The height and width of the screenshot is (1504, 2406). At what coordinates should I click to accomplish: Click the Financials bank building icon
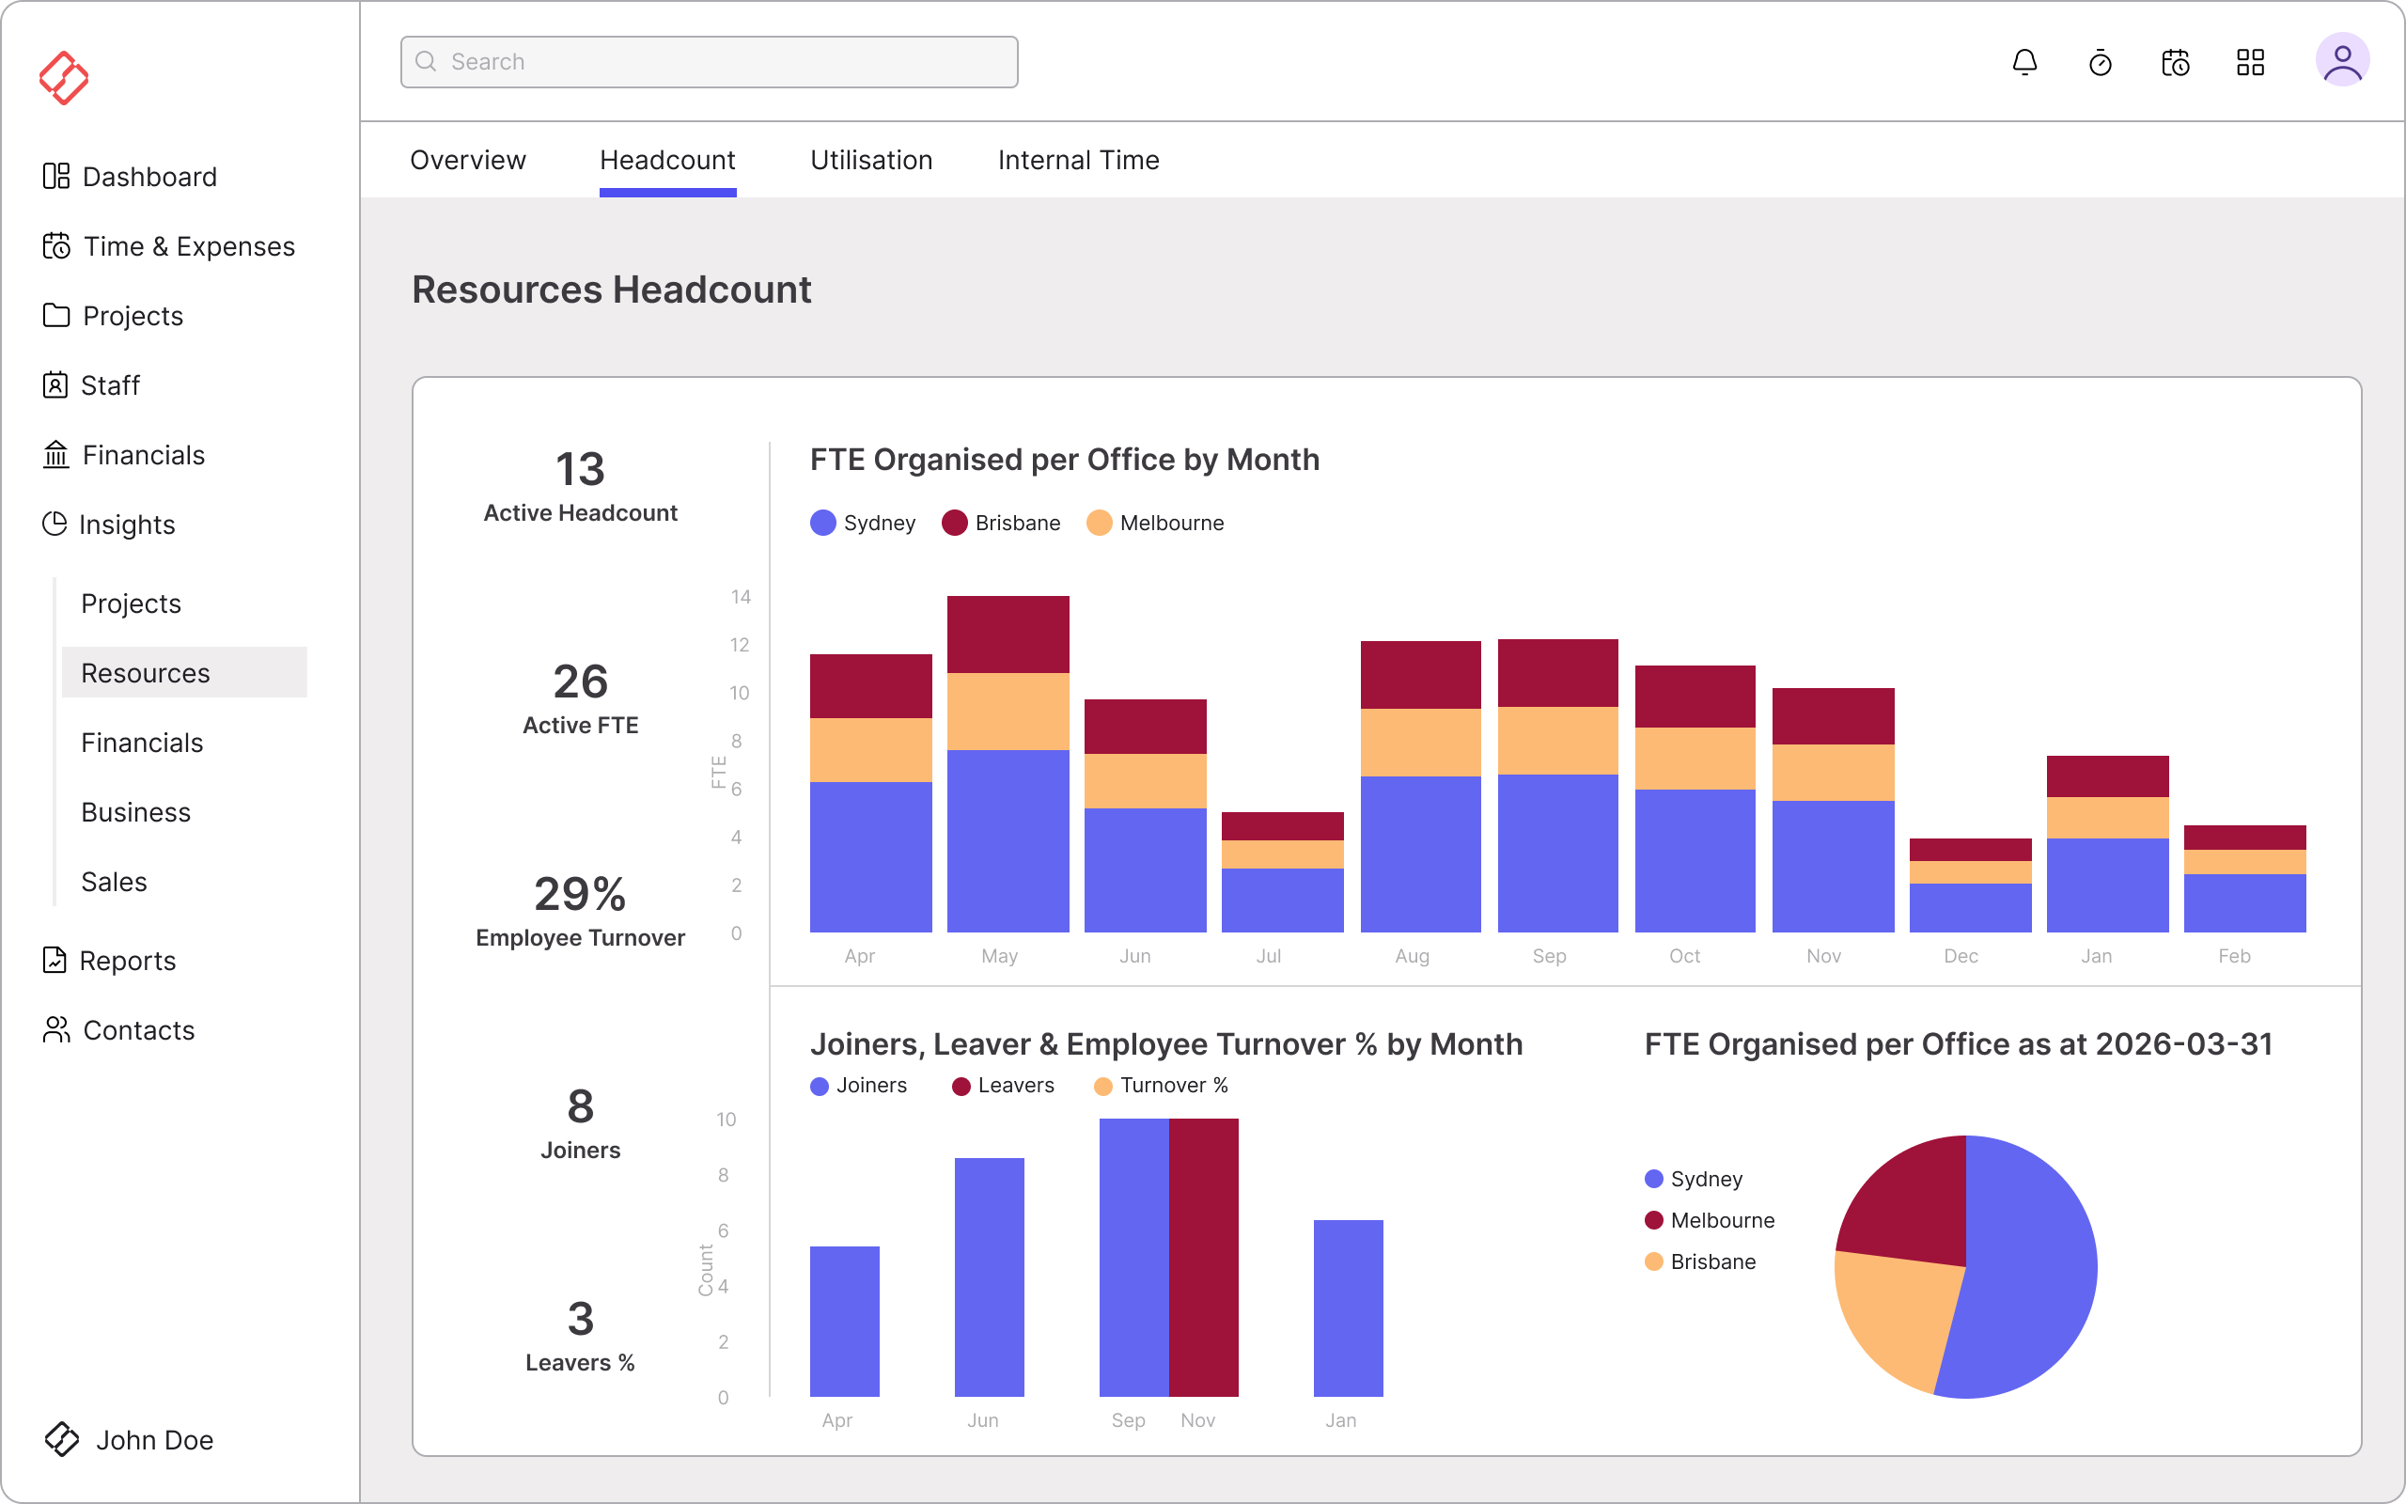(55, 455)
